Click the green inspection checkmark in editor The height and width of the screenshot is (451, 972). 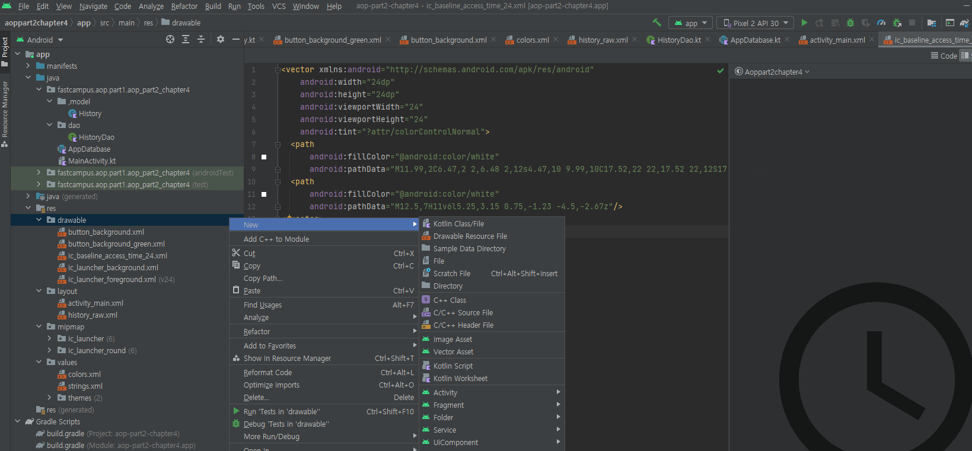(720, 71)
